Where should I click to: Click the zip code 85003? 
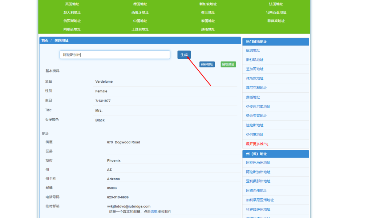tap(112, 188)
